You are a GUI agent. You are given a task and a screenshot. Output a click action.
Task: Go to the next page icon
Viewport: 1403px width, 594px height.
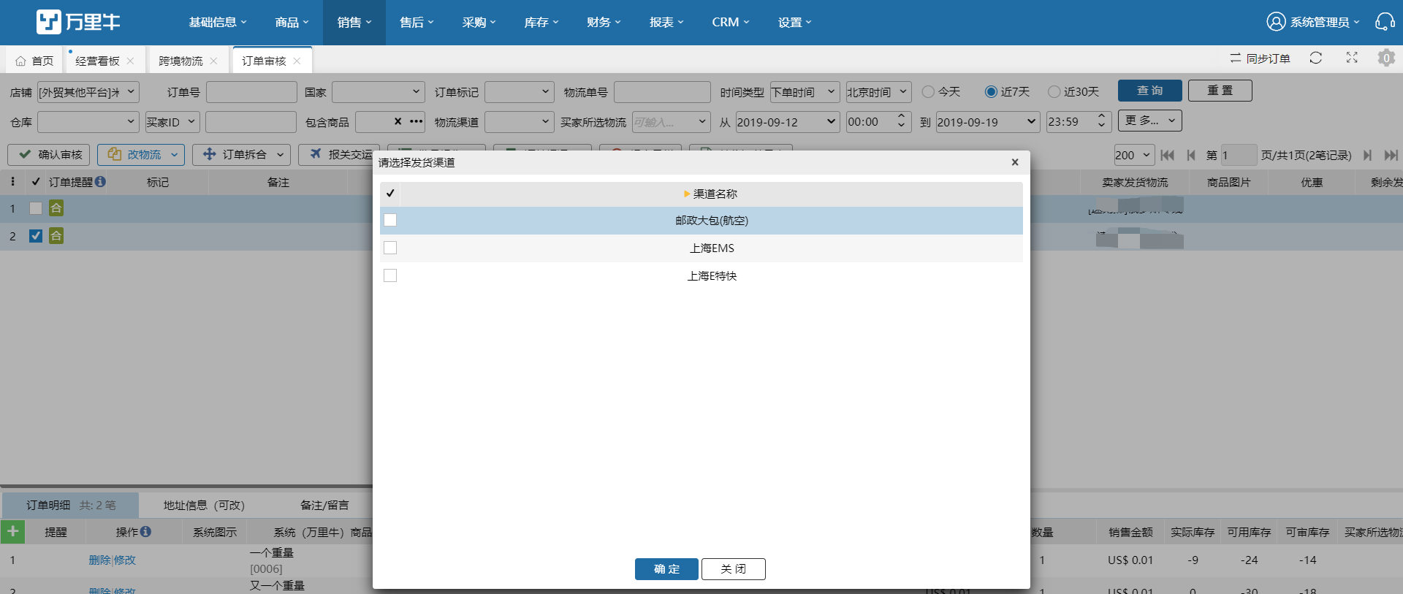click(x=1367, y=155)
